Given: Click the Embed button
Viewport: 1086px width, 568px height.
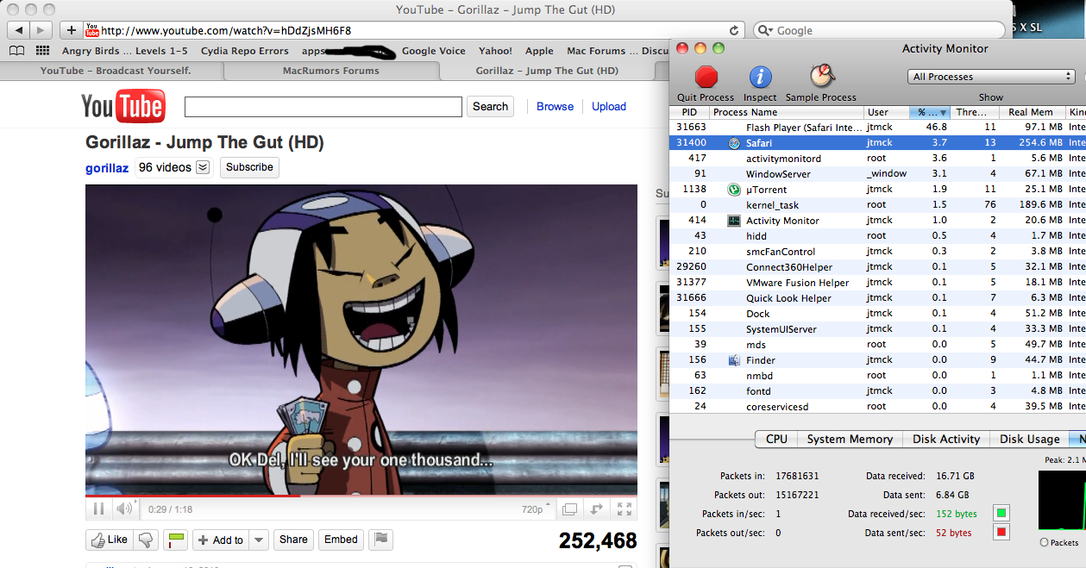Looking at the screenshot, I should pyautogui.click(x=341, y=540).
